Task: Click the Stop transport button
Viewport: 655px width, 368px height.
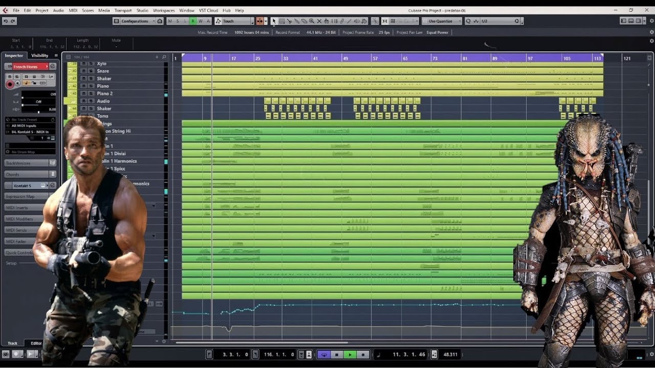Action: point(337,354)
